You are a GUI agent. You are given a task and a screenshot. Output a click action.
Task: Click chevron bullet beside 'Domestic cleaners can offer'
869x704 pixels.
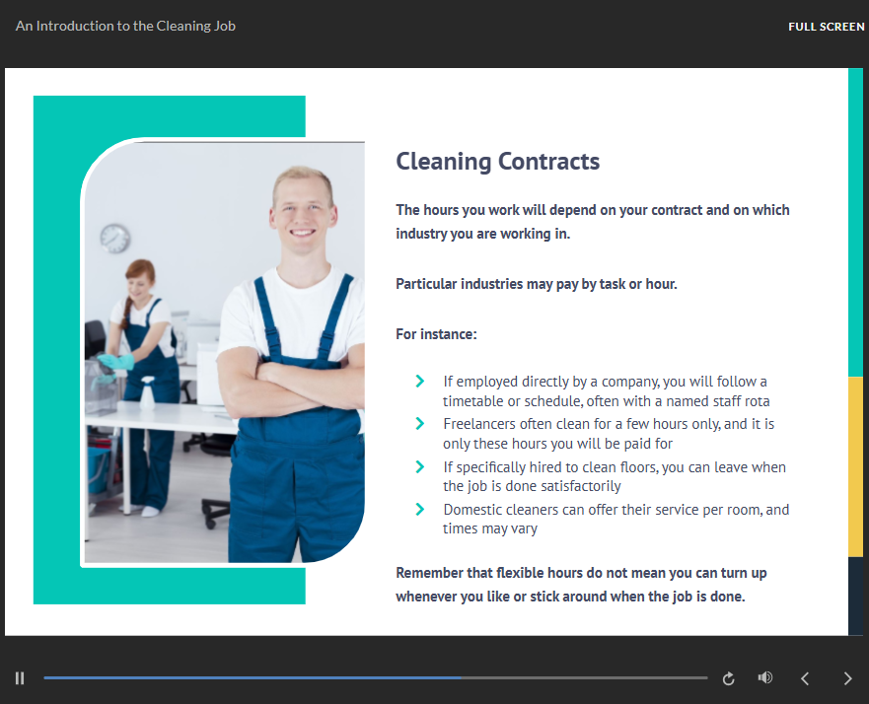(x=420, y=510)
